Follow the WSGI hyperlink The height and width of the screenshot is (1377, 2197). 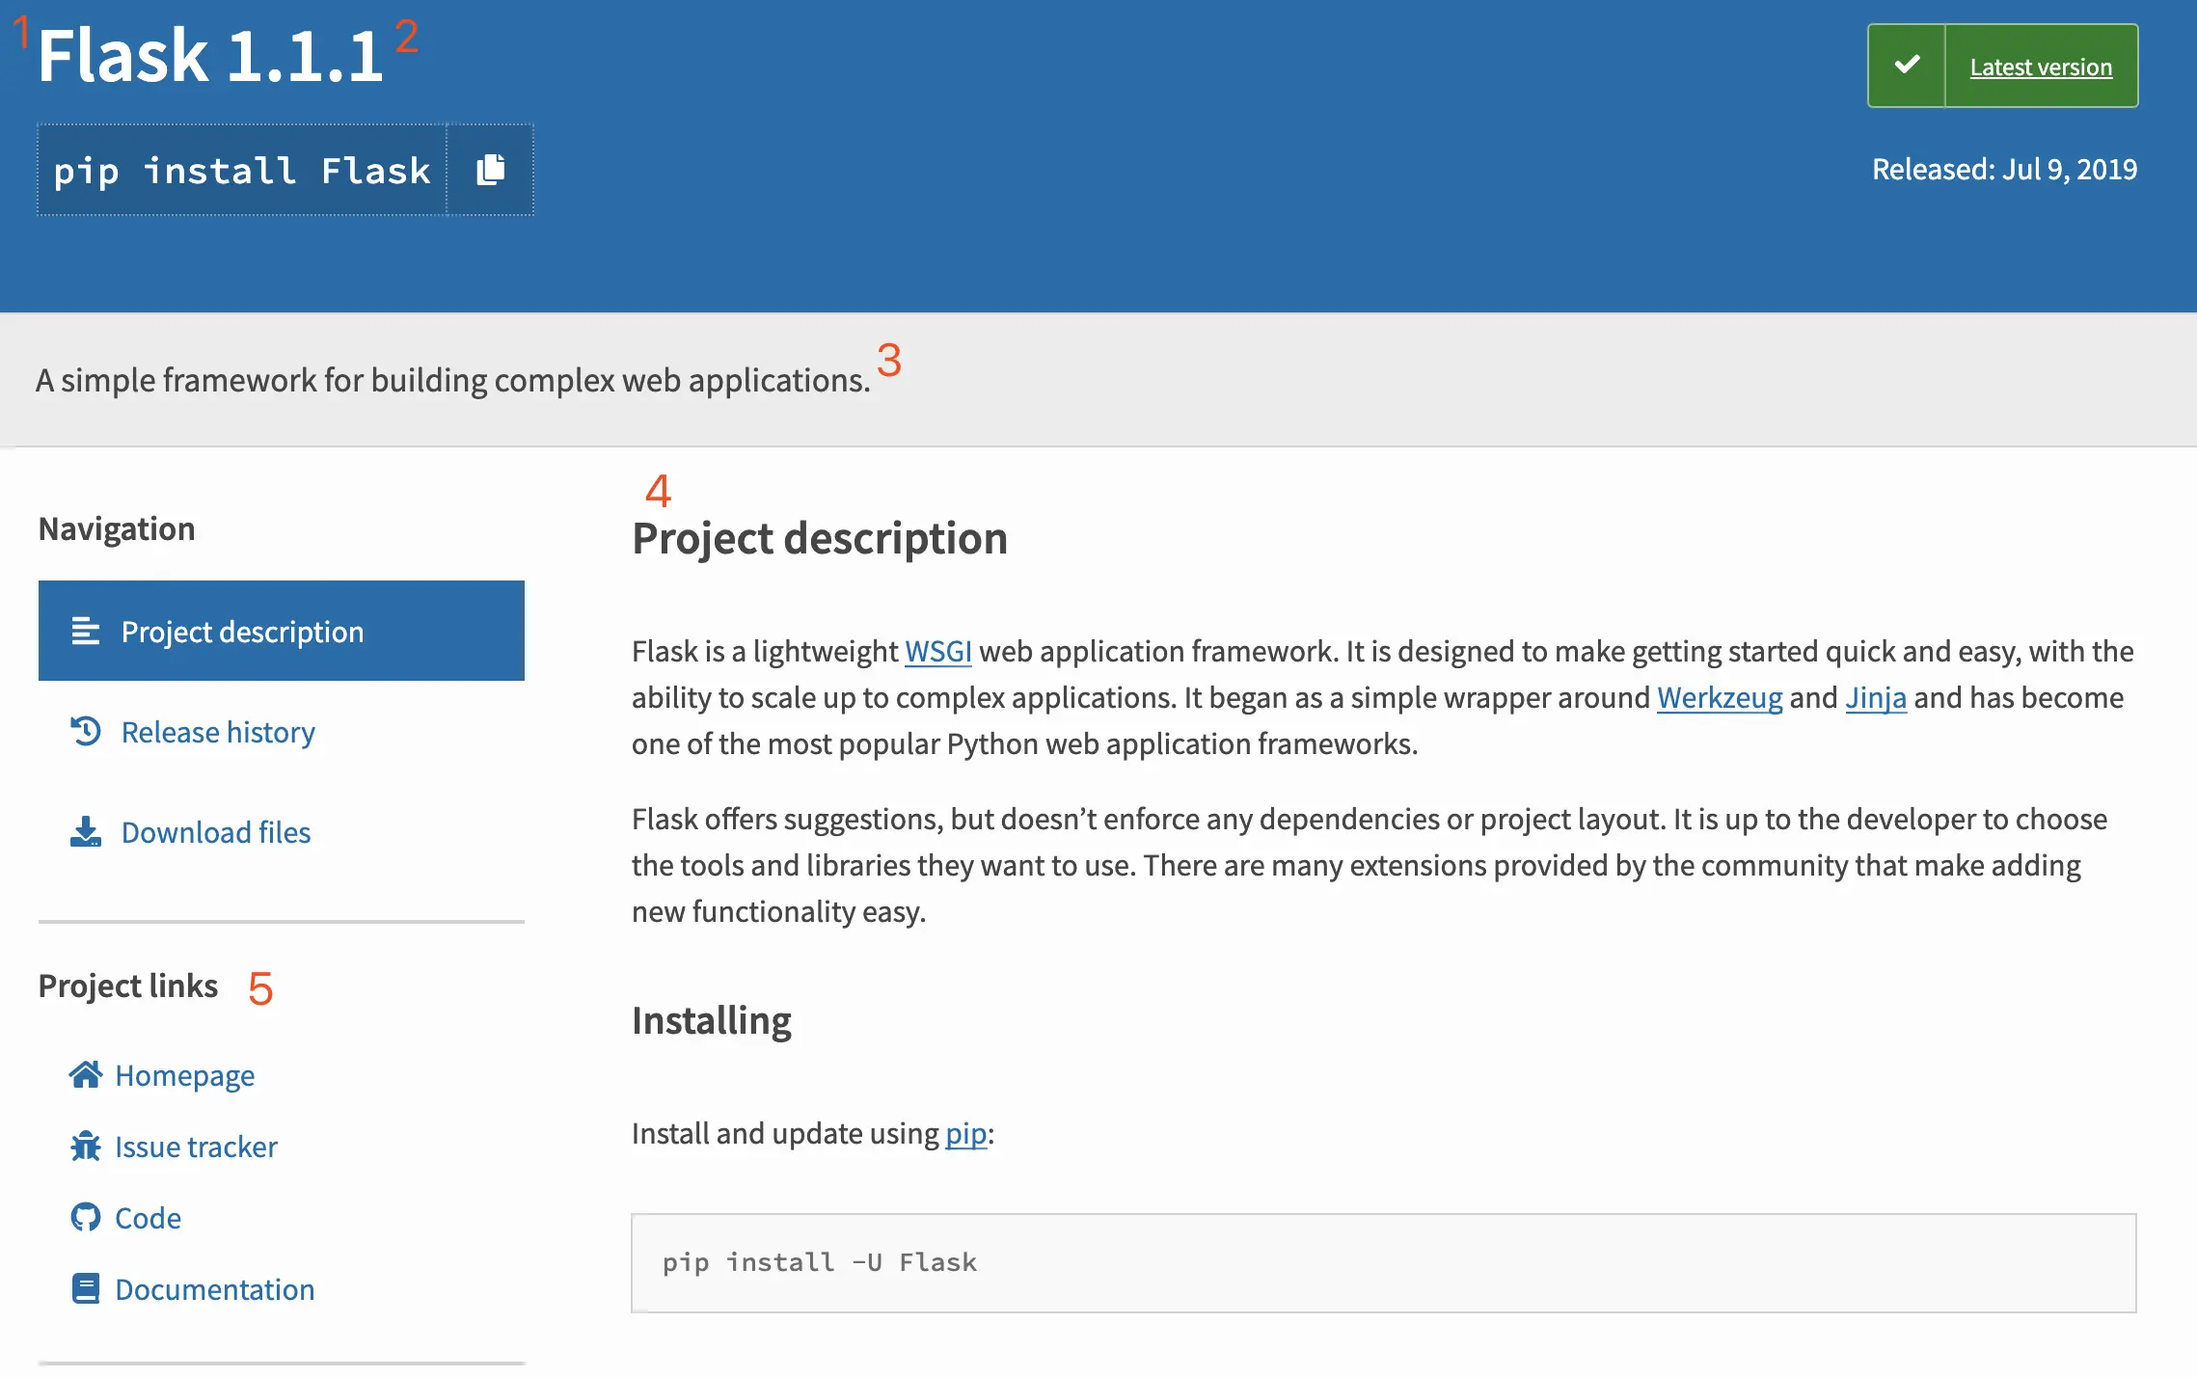pyautogui.click(x=937, y=652)
